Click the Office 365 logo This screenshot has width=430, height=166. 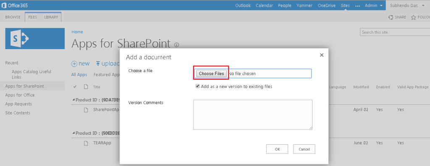pyautogui.click(x=15, y=5)
